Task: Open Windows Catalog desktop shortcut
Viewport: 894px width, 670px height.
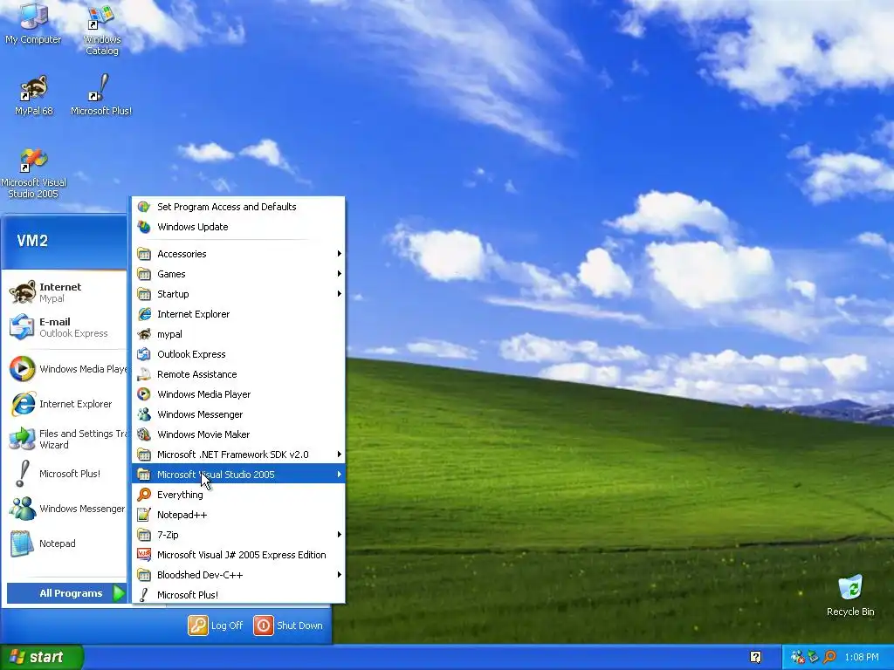Action: point(101,30)
